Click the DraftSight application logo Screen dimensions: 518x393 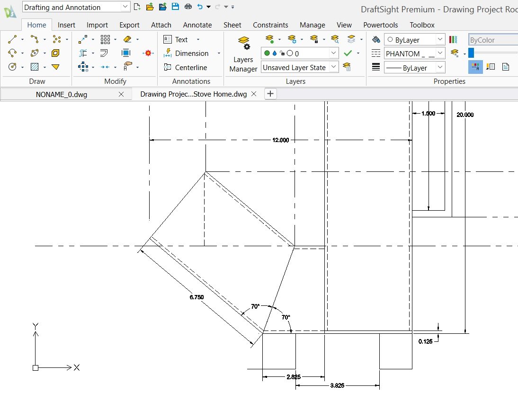click(10, 11)
